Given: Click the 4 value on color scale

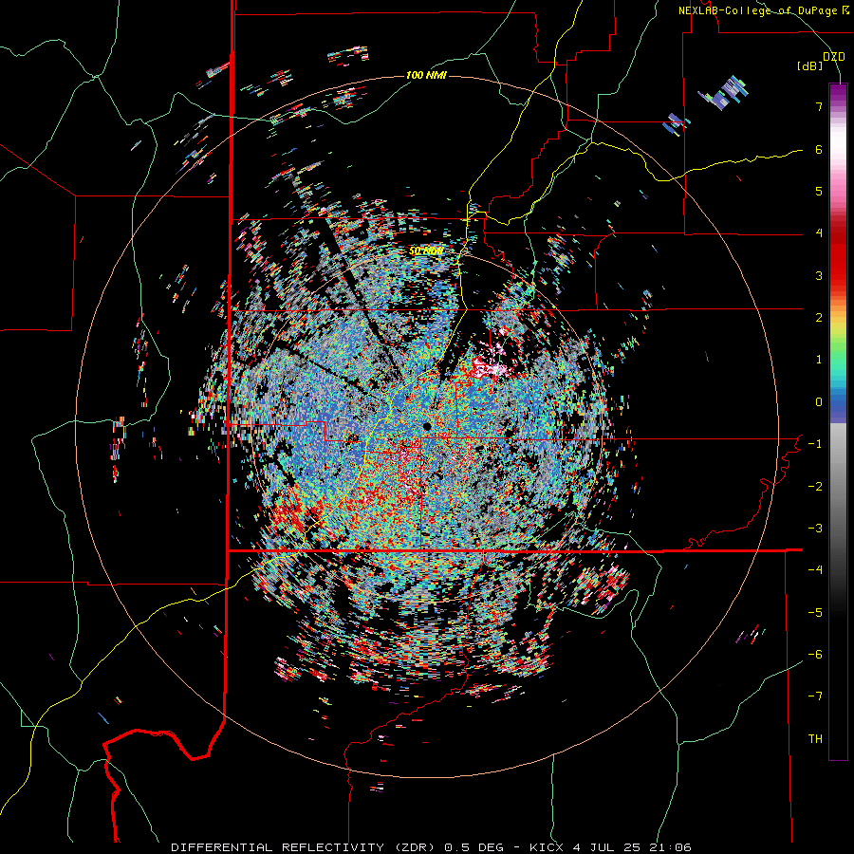Looking at the screenshot, I should 819,233.
